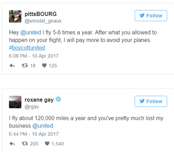The width and height of the screenshot is (174, 152).
Task: Reply to roxane gay's tweet
Action: pyautogui.click(x=12, y=144)
